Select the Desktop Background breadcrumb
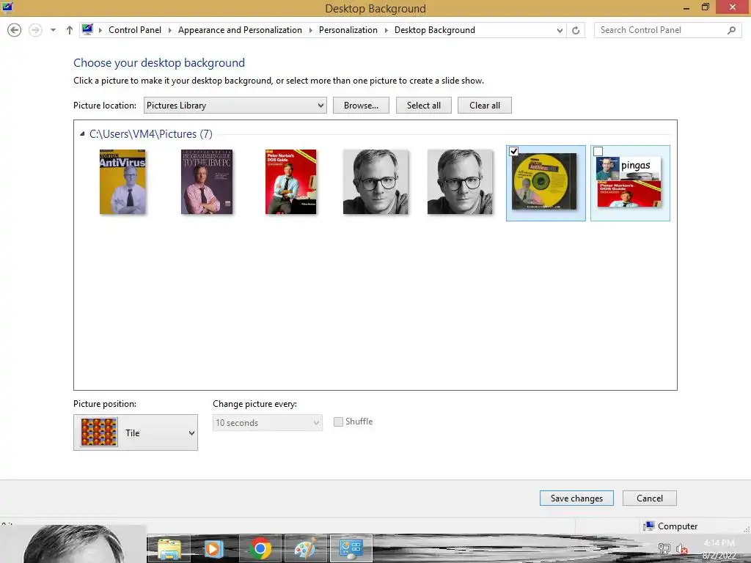751x563 pixels. tap(434, 29)
